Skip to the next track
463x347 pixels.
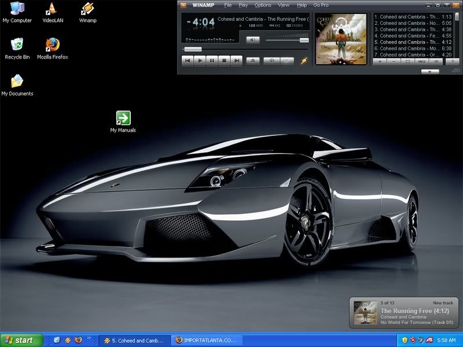click(237, 60)
